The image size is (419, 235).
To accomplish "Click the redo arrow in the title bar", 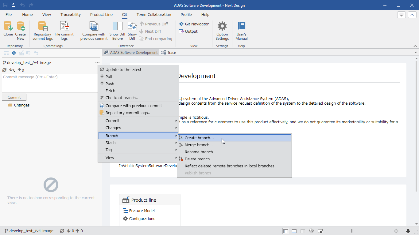I will click(x=31, y=5).
